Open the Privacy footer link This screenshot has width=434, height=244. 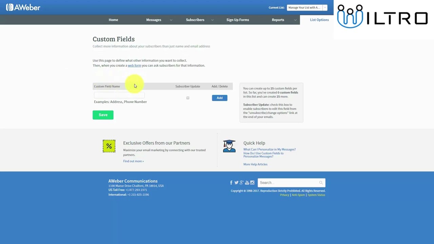point(284,195)
